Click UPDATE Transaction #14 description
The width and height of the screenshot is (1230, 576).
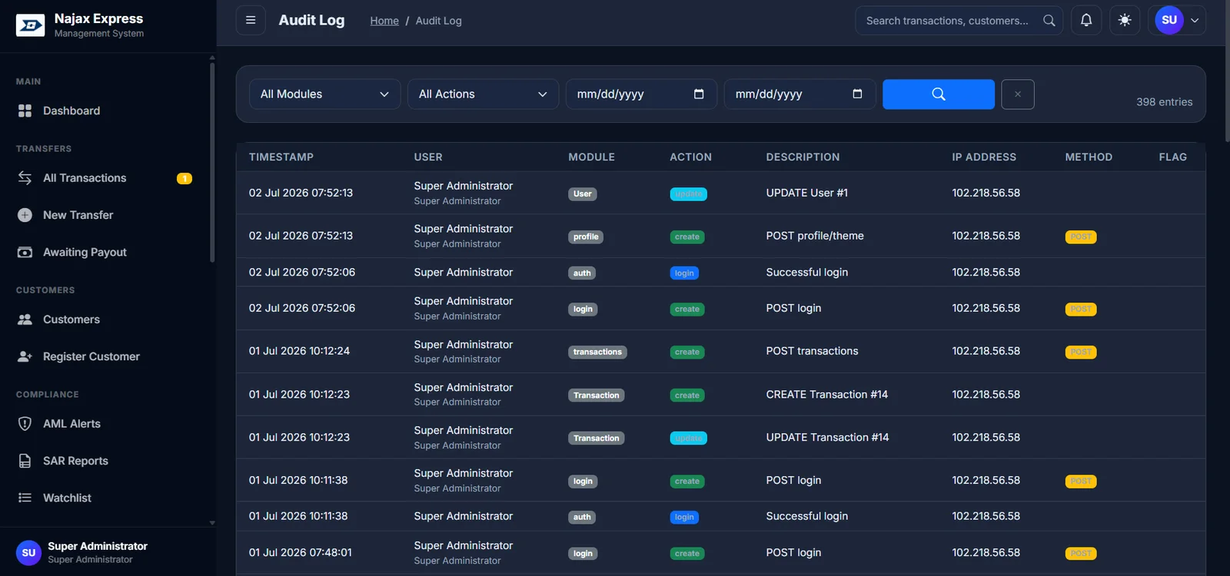827,437
